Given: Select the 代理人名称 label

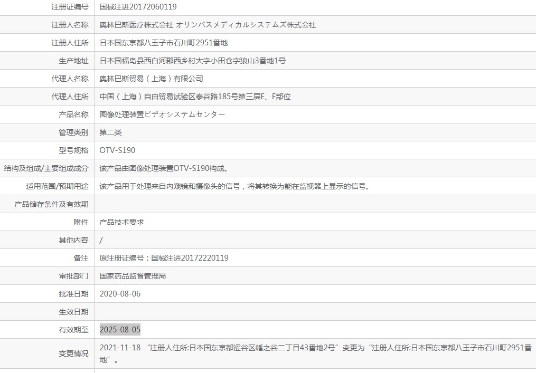Looking at the screenshot, I should pyautogui.click(x=70, y=79).
